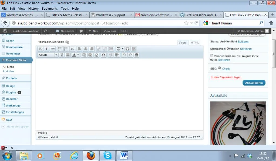
Task: Open Seiten in the sidebar
Action: (10, 41)
